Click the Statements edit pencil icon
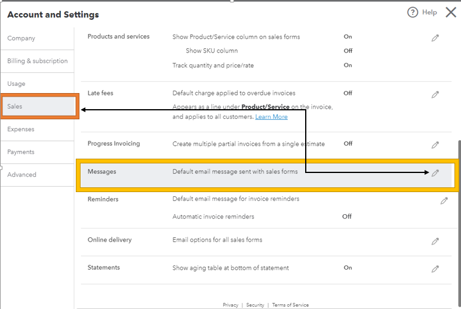461x309 pixels. click(x=435, y=269)
